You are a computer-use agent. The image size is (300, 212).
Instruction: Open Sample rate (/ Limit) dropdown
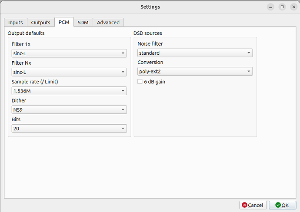click(x=69, y=91)
